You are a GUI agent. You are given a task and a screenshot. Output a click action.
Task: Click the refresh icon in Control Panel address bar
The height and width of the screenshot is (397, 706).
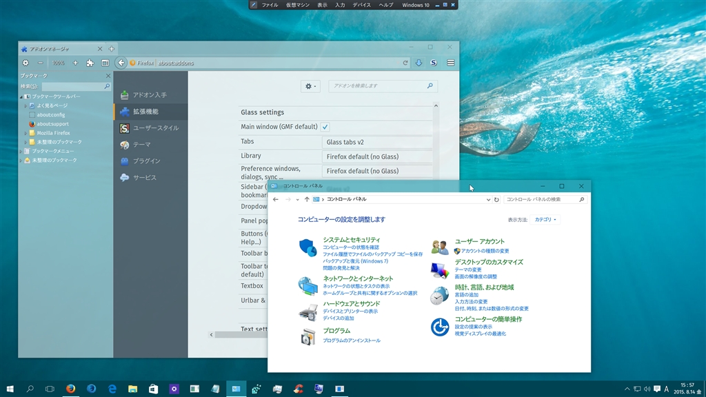[496, 199]
